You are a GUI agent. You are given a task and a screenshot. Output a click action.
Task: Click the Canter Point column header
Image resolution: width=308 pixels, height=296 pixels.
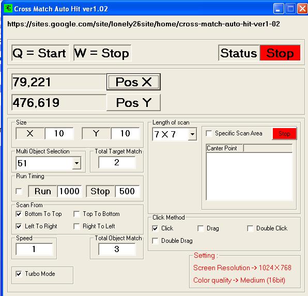click(x=225, y=148)
